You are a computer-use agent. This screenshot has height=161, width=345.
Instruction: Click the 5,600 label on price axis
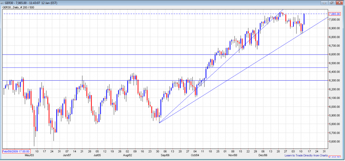click(333, 142)
